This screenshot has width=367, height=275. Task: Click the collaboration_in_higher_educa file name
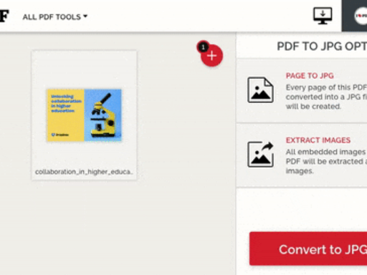pyautogui.click(x=84, y=172)
